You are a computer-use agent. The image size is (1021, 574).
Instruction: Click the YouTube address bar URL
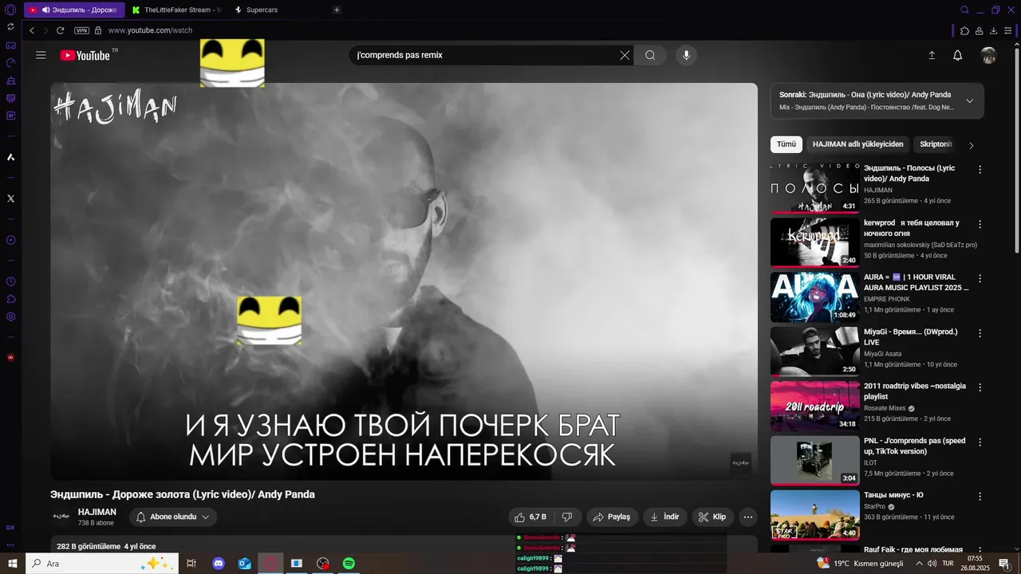coord(150,30)
